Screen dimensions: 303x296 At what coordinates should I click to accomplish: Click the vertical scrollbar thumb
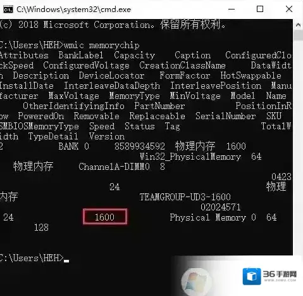click(x=298, y=35)
